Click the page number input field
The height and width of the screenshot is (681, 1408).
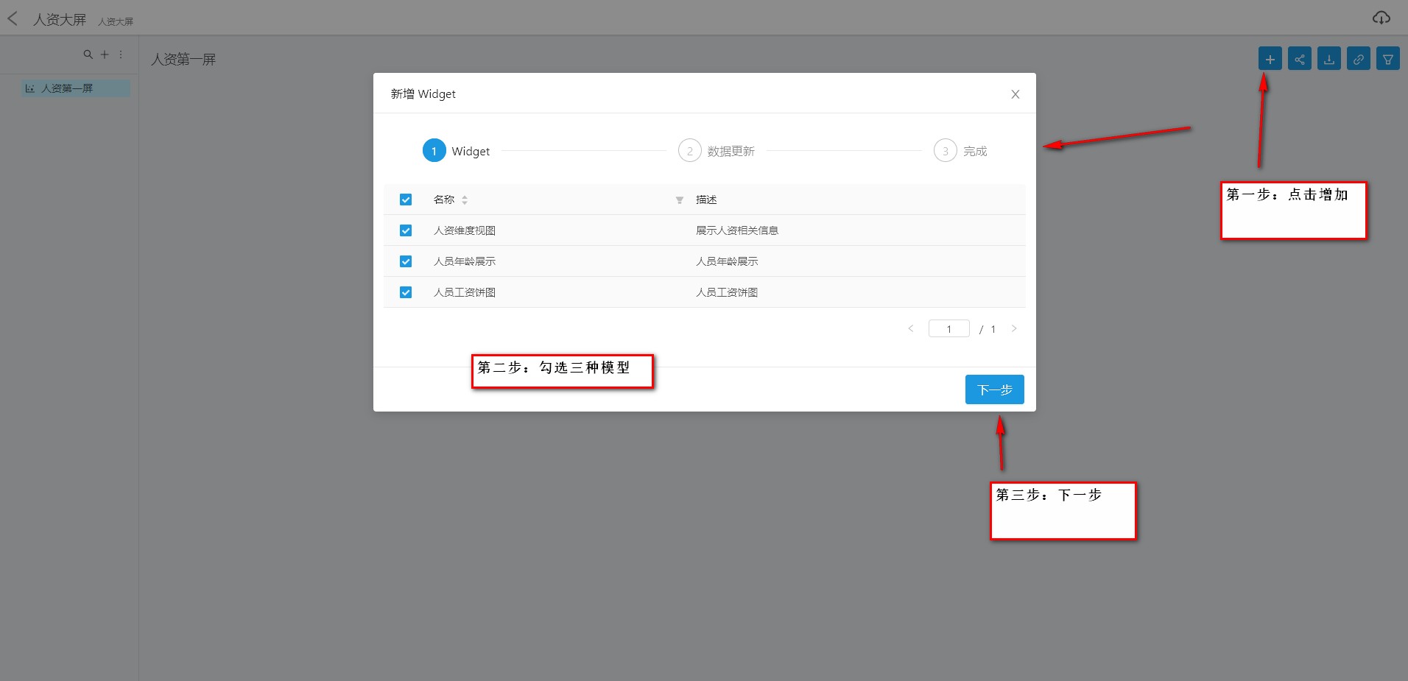[948, 329]
